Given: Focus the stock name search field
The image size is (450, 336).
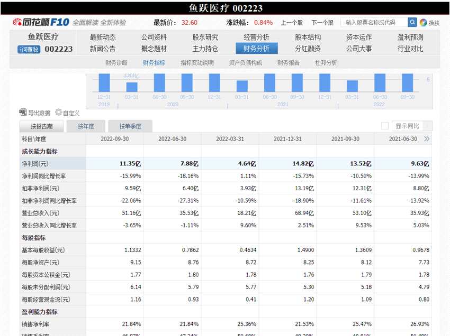Looking at the screenshot, I should [374, 22].
